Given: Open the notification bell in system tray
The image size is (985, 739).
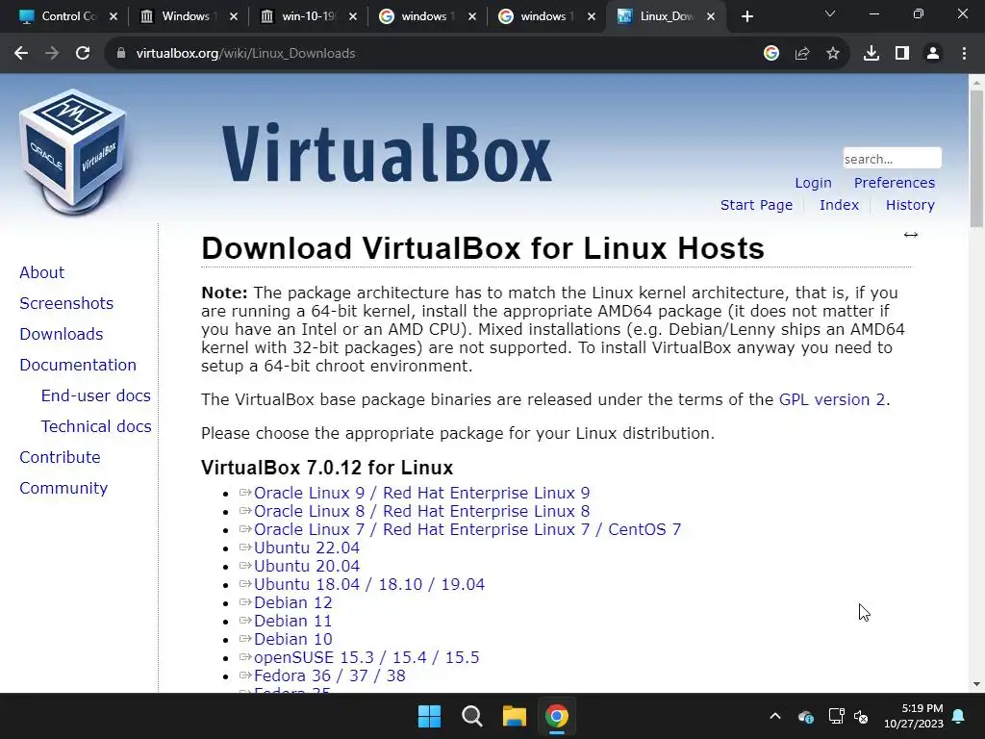Looking at the screenshot, I should tap(959, 716).
